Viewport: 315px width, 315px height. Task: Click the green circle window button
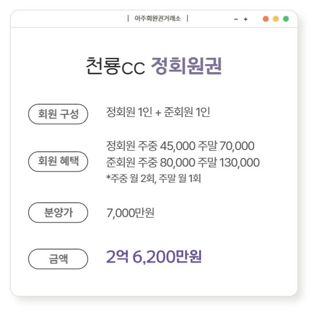286,19
